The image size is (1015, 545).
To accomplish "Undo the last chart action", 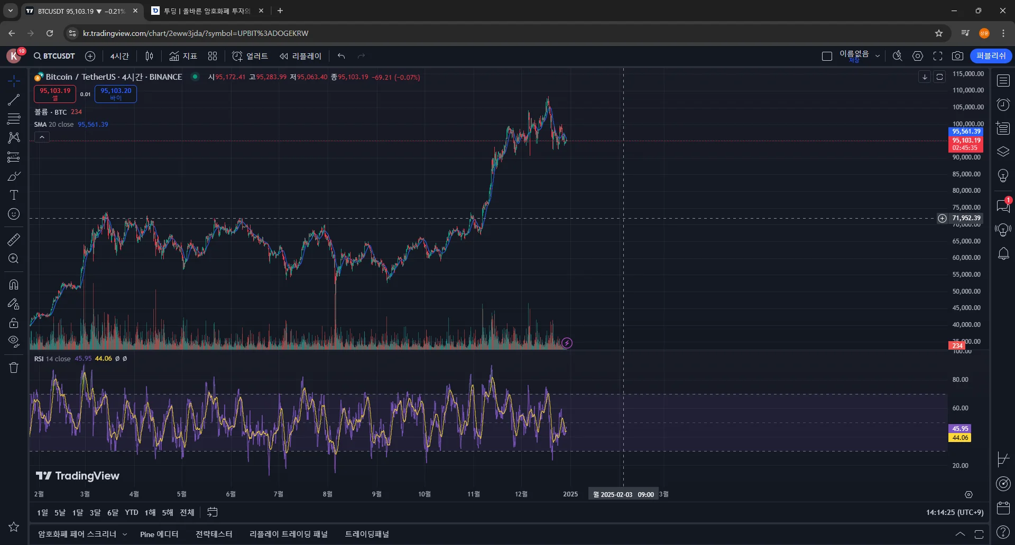I will tap(342, 56).
